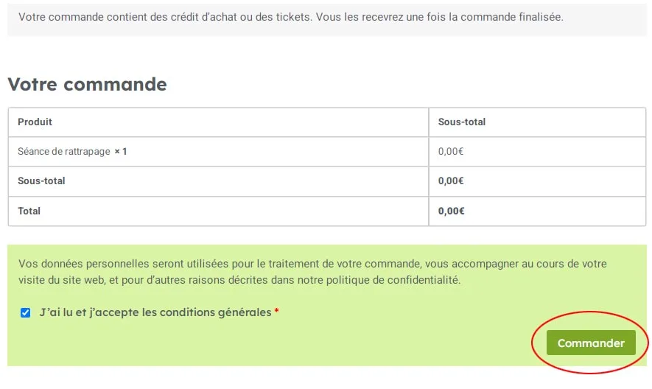
Task: Click the Produit column header
Action: click(35, 122)
